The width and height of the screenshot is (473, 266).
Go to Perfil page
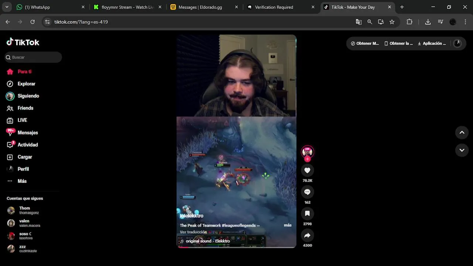(23, 169)
